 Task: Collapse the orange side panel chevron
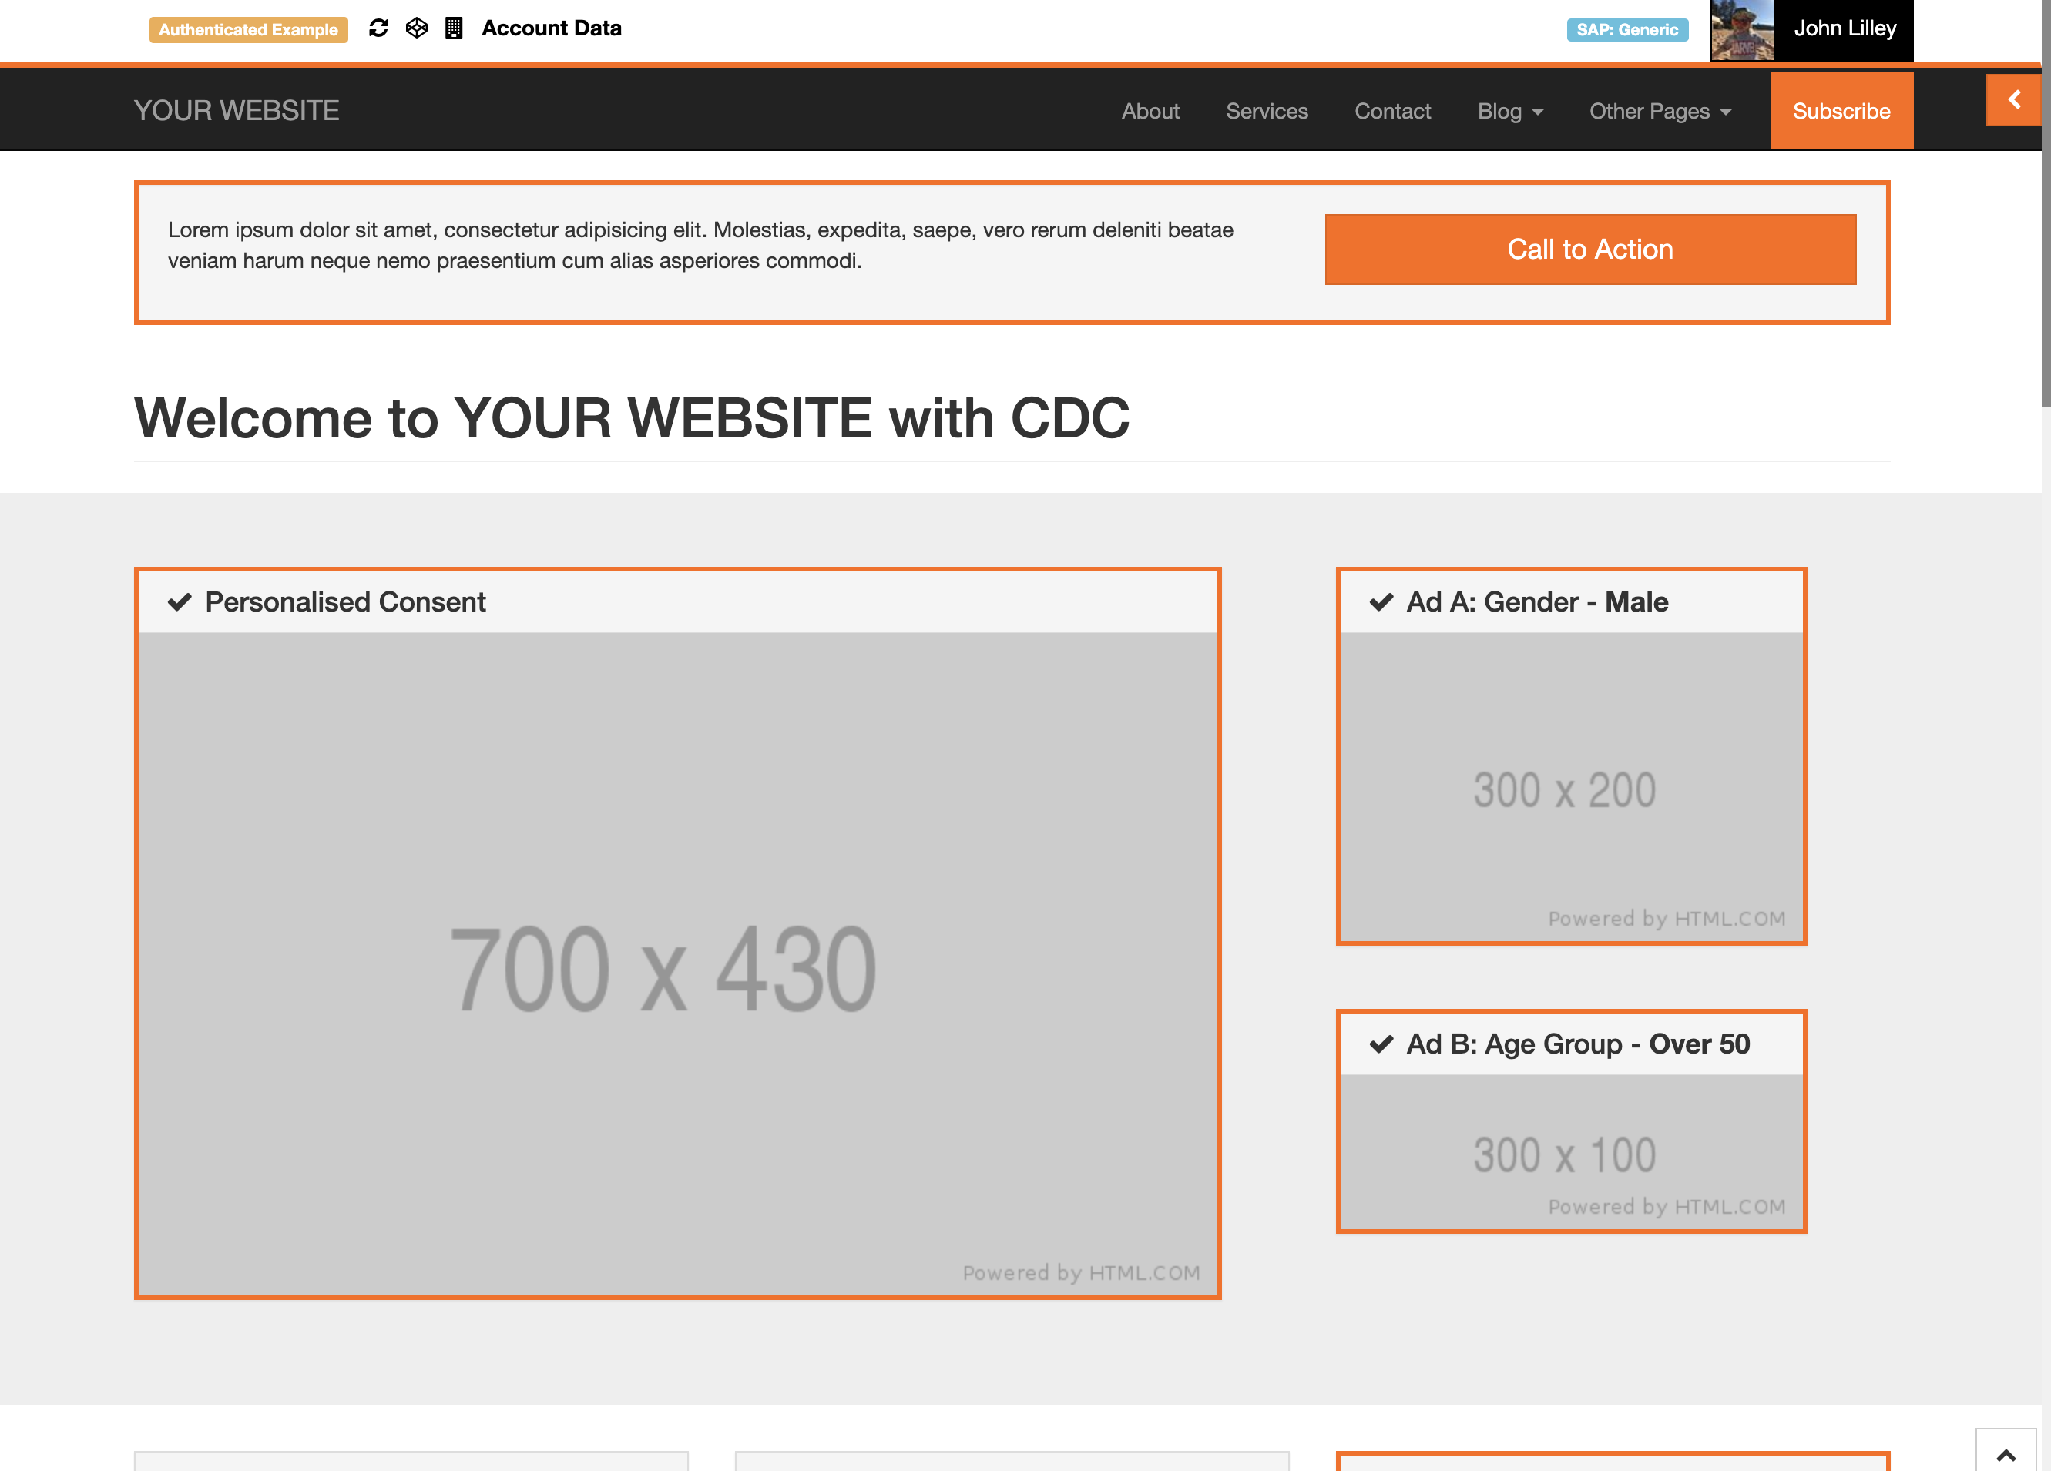pyautogui.click(x=2013, y=99)
